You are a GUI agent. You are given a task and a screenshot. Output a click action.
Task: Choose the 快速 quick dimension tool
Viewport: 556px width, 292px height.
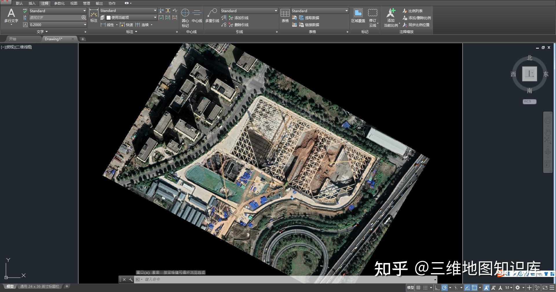[x=126, y=25]
